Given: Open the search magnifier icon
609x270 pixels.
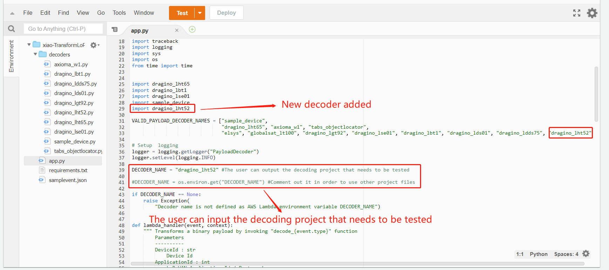Looking at the screenshot, I should click(x=12, y=29).
